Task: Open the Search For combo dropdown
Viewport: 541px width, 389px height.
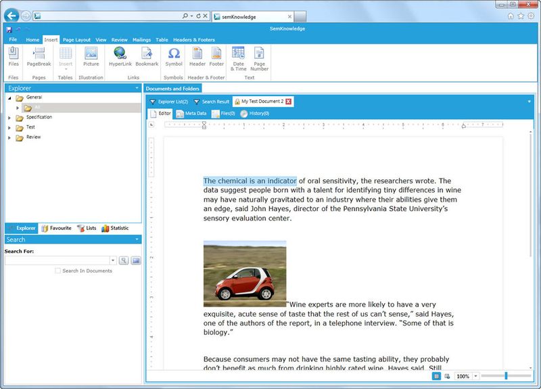Action: pyautogui.click(x=113, y=260)
